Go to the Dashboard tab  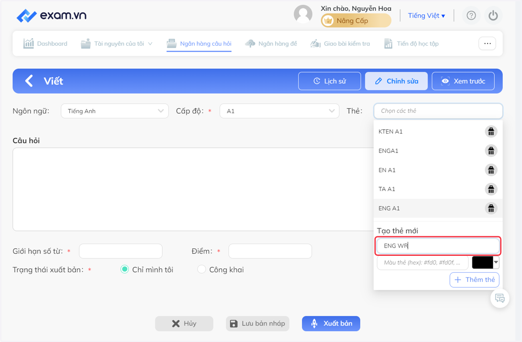tap(45, 44)
